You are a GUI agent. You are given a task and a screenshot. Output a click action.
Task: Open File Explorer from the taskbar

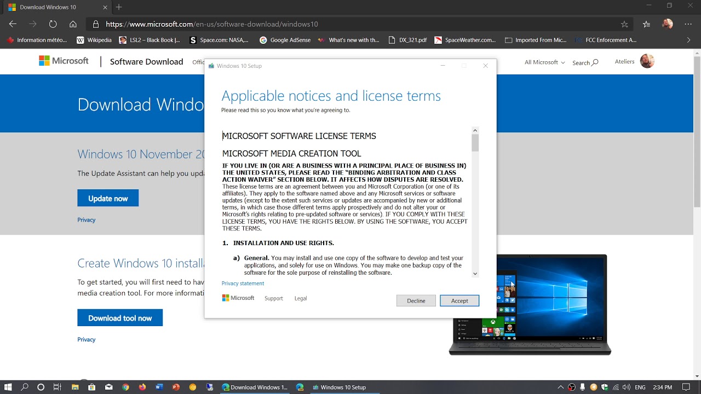point(75,387)
